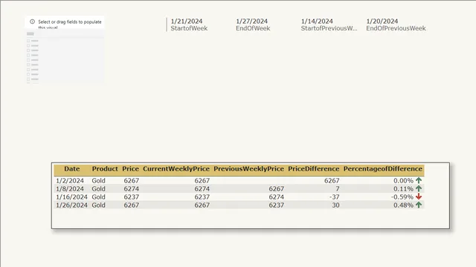Click the date cell 1/26/2024
The height and width of the screenshot is (267, 476).
71,205
